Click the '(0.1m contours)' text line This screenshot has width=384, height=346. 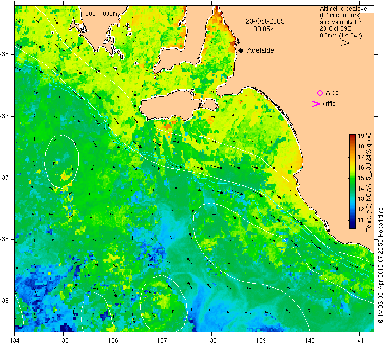tap(340, 15)
